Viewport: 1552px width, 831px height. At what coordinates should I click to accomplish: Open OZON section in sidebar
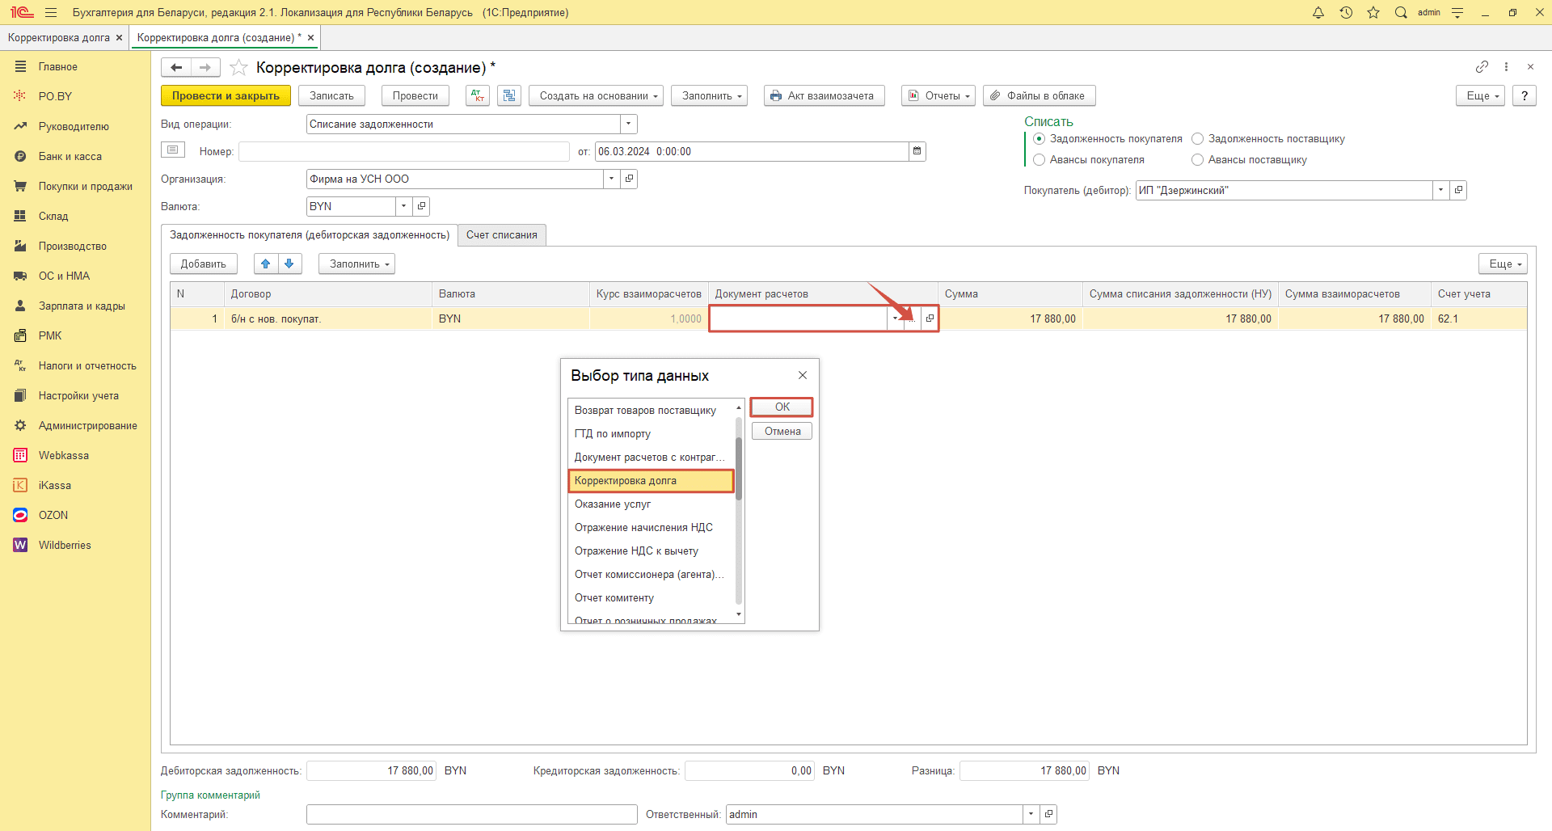pos(53,515)
